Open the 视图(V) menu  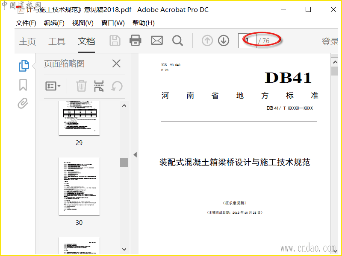[x=83, y=23]
